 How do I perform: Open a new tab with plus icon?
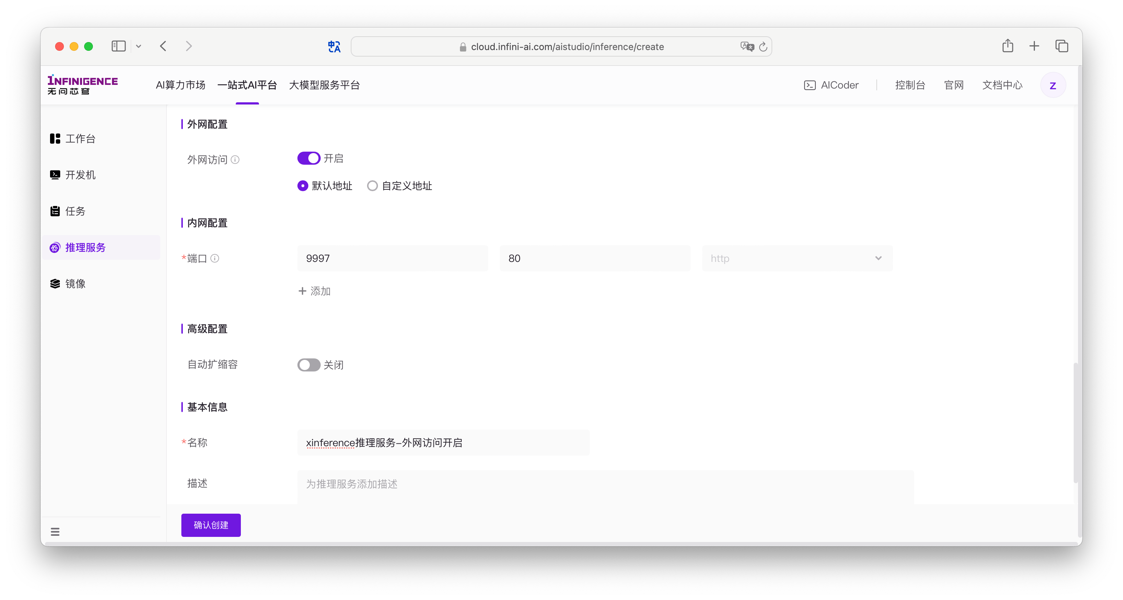(x=1034, y=46)
